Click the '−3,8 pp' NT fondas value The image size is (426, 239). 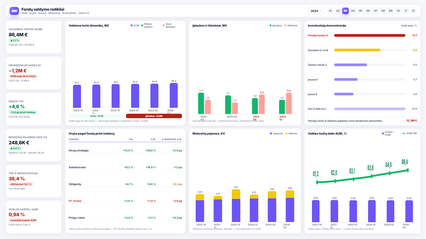click(x=177, y=201)
